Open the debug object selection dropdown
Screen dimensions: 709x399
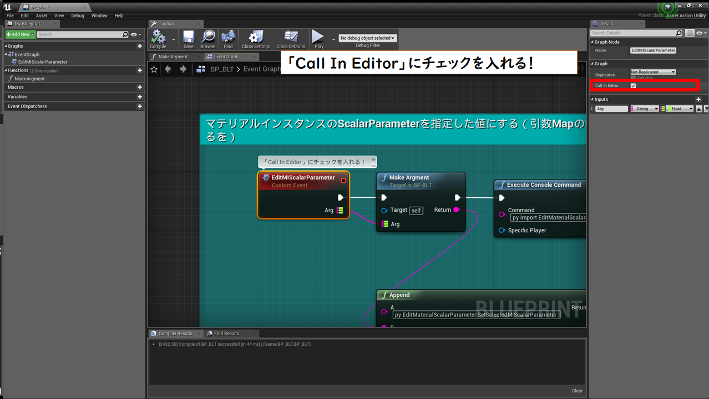point(368,38)
